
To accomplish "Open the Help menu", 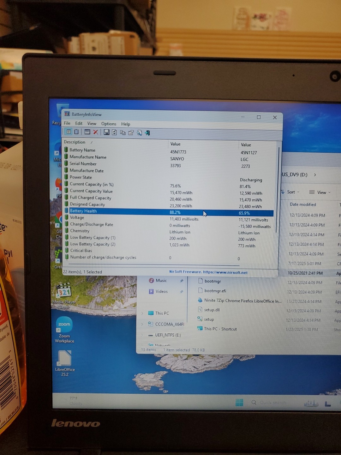I will pyautogui.click(x=126, y=124).
